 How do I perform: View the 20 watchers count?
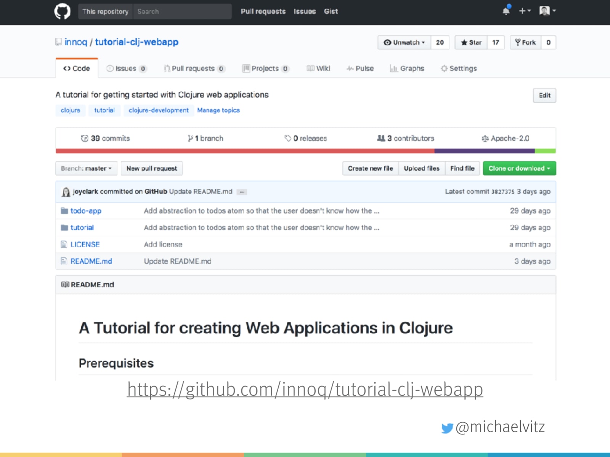[440, 42]
